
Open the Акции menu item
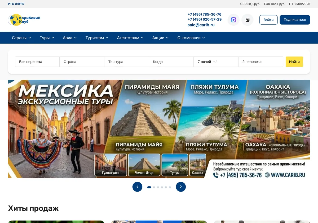tap(160, 38)
